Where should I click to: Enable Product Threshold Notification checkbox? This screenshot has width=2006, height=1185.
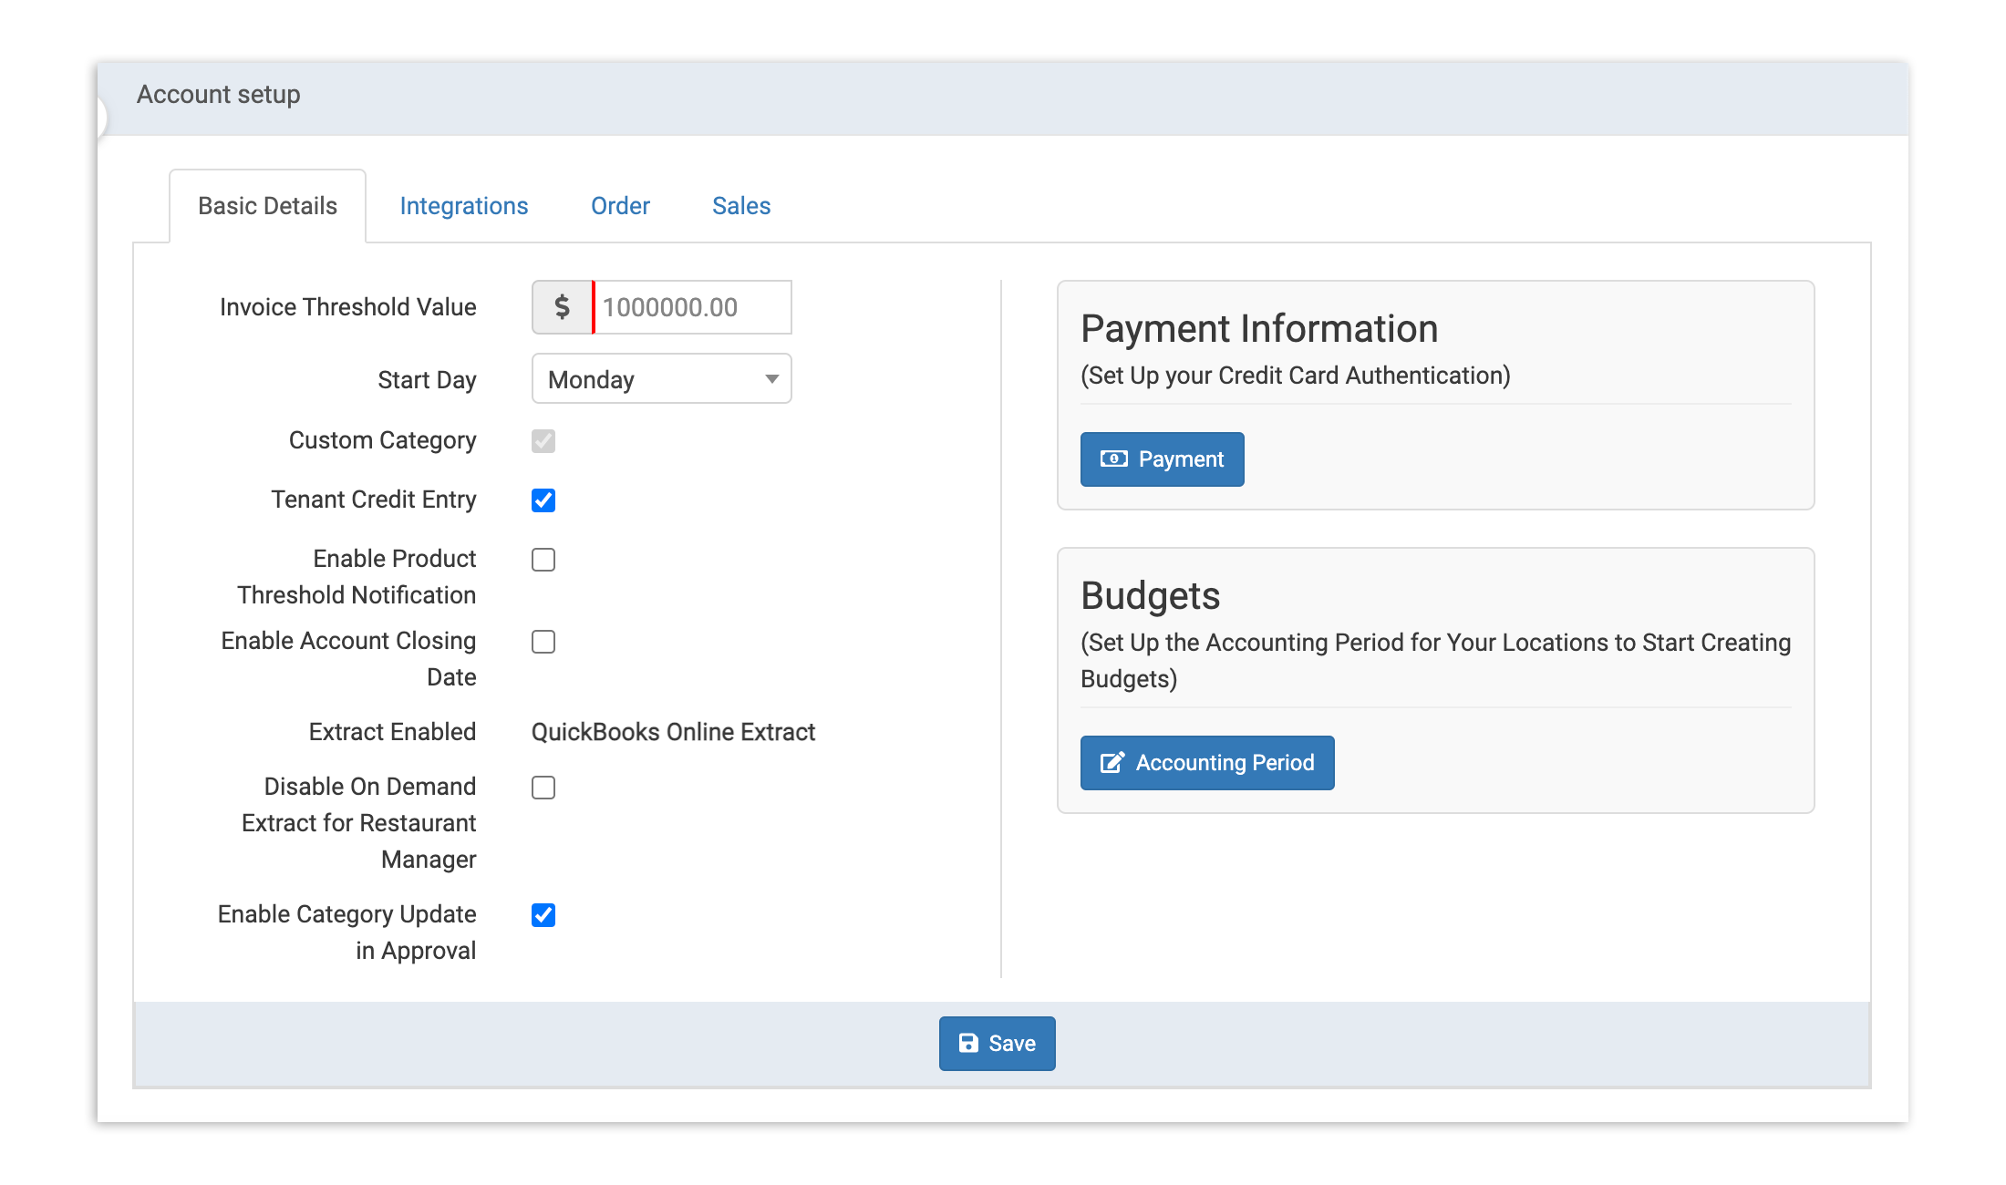(x=543, y=560)
